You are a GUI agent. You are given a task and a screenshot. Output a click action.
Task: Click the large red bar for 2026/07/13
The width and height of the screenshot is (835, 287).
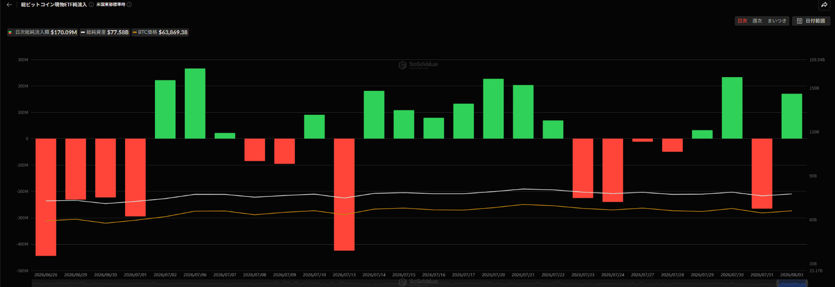point(344,194)
